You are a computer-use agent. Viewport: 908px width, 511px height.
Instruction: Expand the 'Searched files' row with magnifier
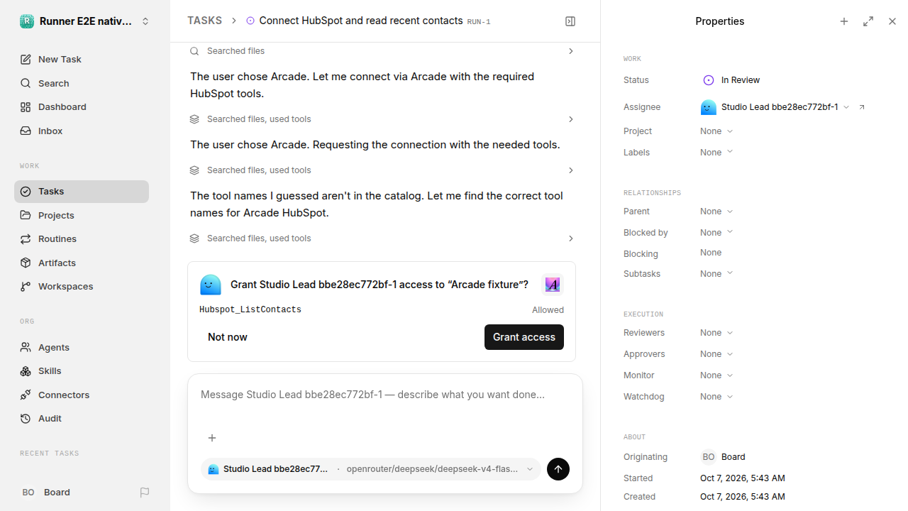382,51
